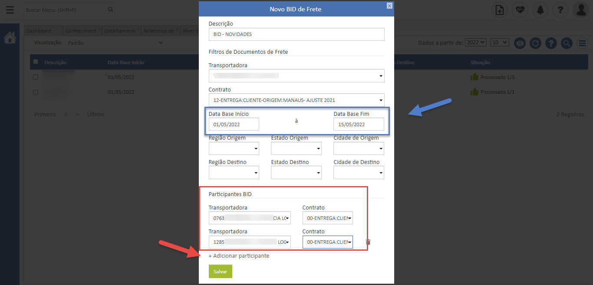Click the Adicionar participante link
593x285 pixels.
(239, 256)
